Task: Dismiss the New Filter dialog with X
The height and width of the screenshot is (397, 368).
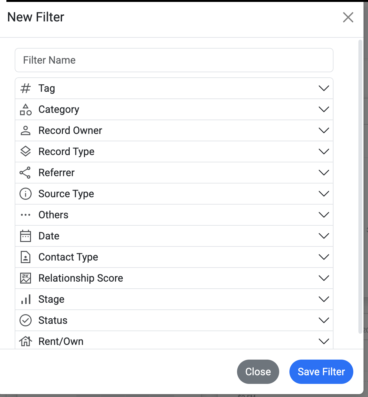Action: (x=348, y=17)
